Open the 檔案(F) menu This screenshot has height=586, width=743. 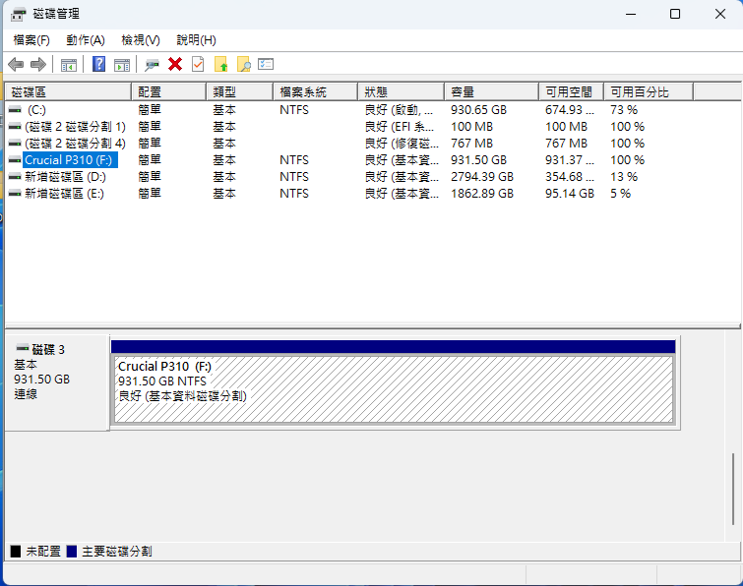click(x=31, y=40)
